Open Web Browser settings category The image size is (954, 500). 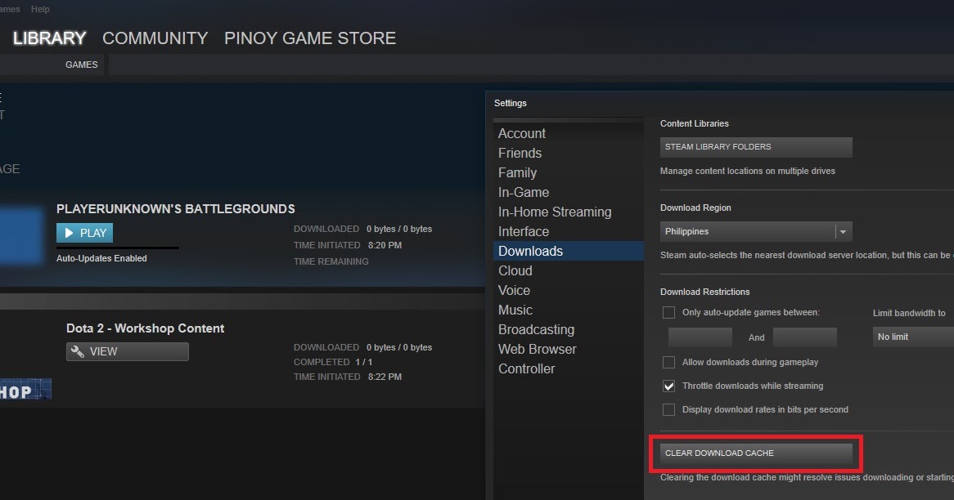pos(569,350)
